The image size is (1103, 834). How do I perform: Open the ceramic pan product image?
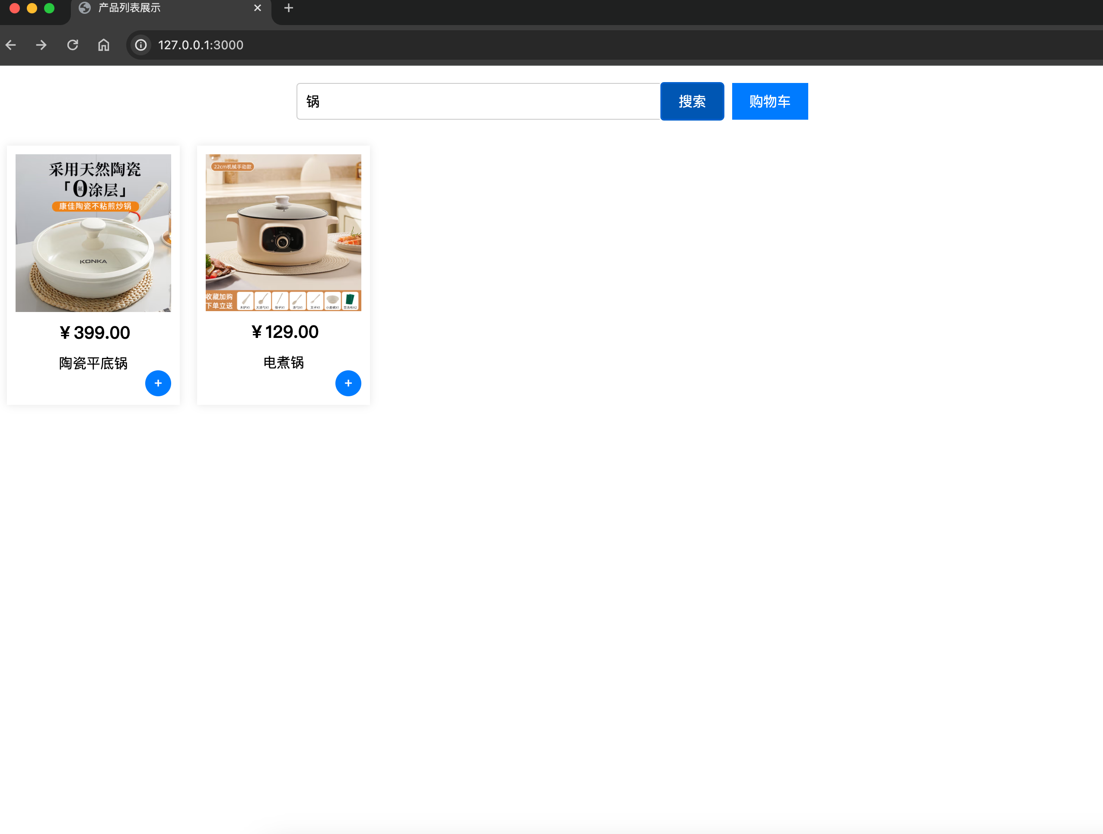93,233
